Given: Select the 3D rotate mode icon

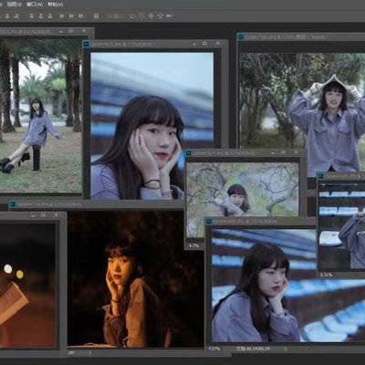Looking at the screenshot, I should click(x=132, y=16).
